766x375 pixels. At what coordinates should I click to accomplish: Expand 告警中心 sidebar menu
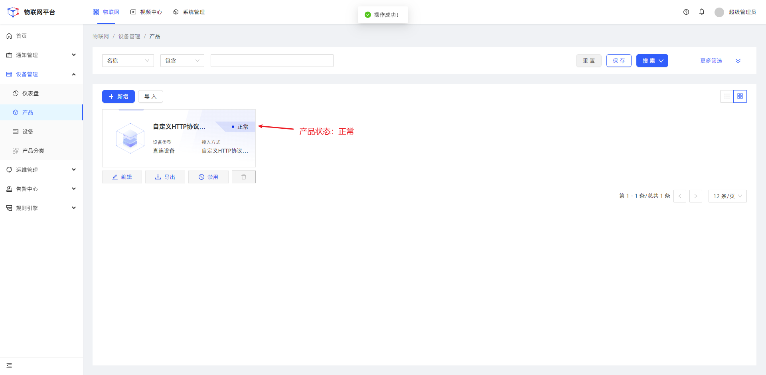pos(41,189)
